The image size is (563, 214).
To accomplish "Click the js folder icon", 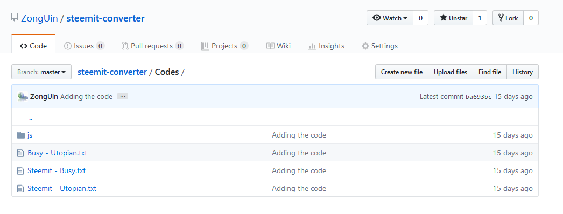I will pos(21,135).
